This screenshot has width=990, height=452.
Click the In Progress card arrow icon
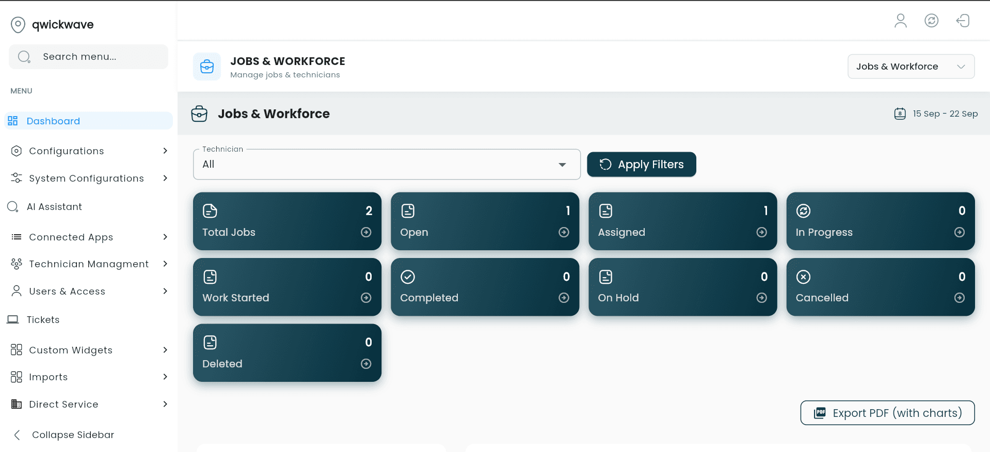point(960,232)
